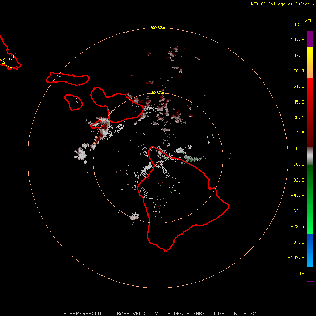Click the -32.0 legend value

point(297,180)
